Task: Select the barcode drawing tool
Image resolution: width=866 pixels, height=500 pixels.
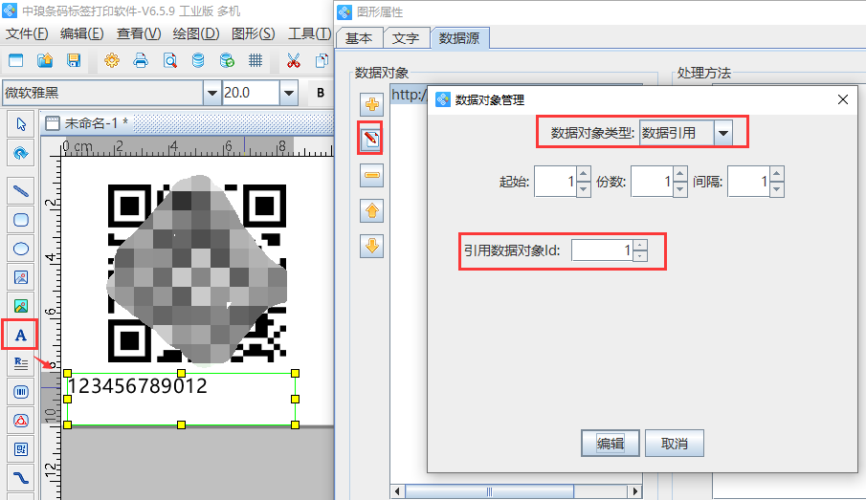Action: [21, 392]
